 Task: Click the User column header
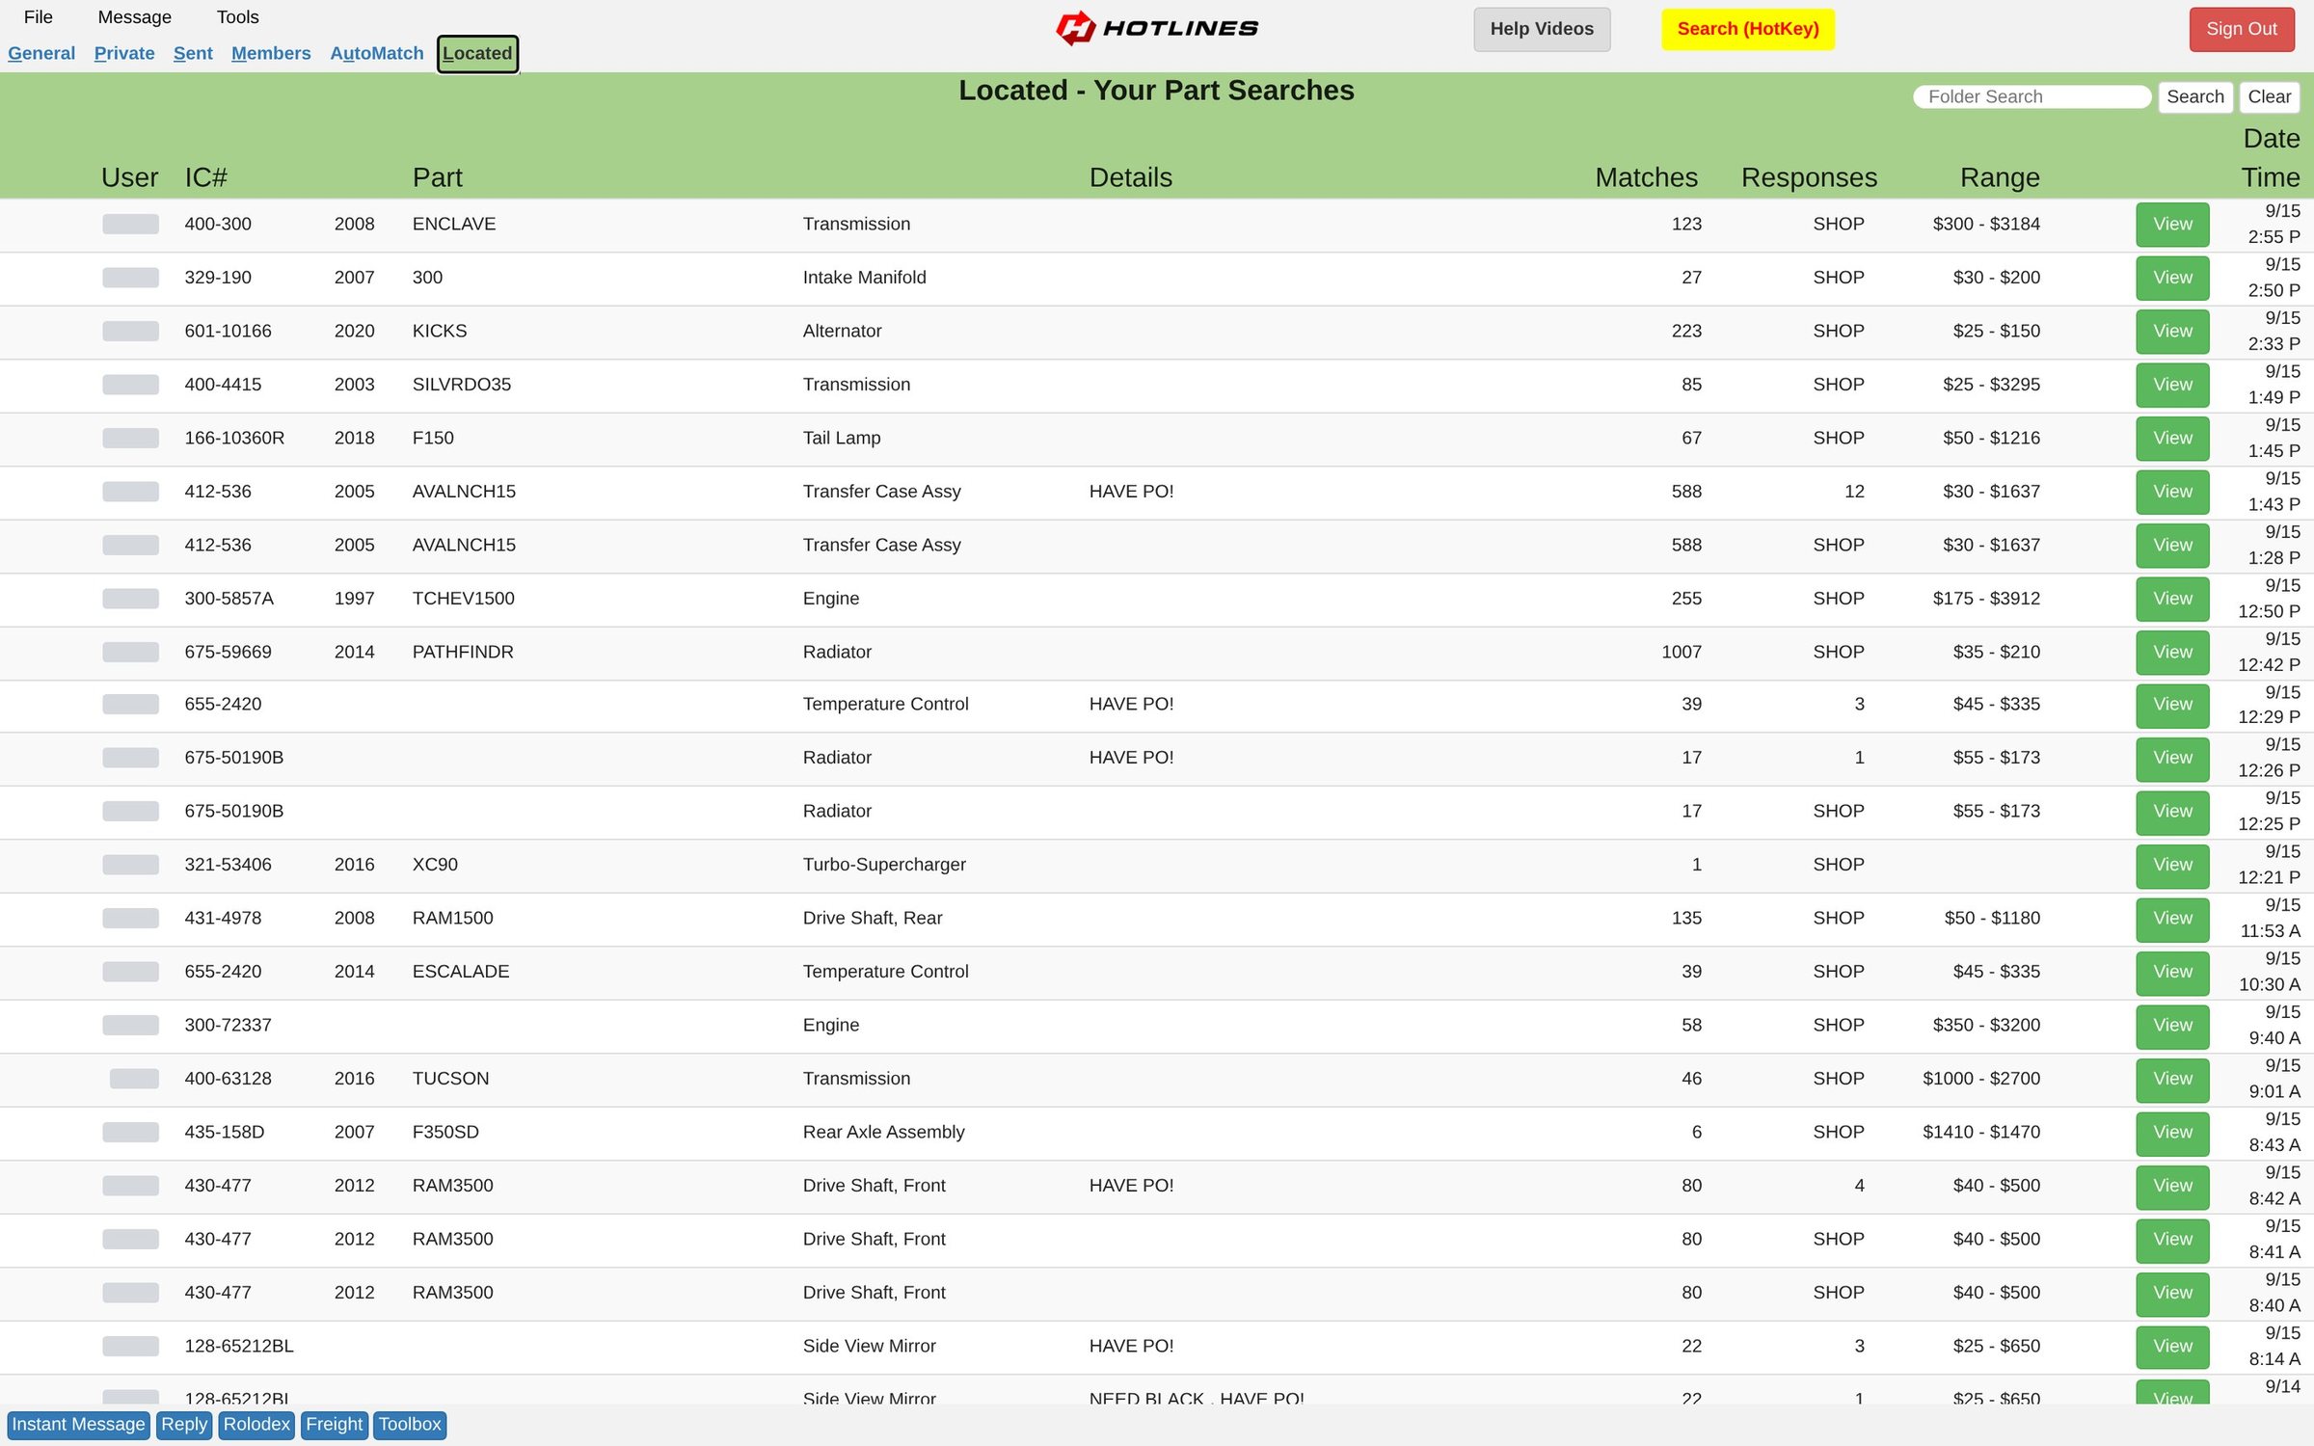tap(129, 177)
